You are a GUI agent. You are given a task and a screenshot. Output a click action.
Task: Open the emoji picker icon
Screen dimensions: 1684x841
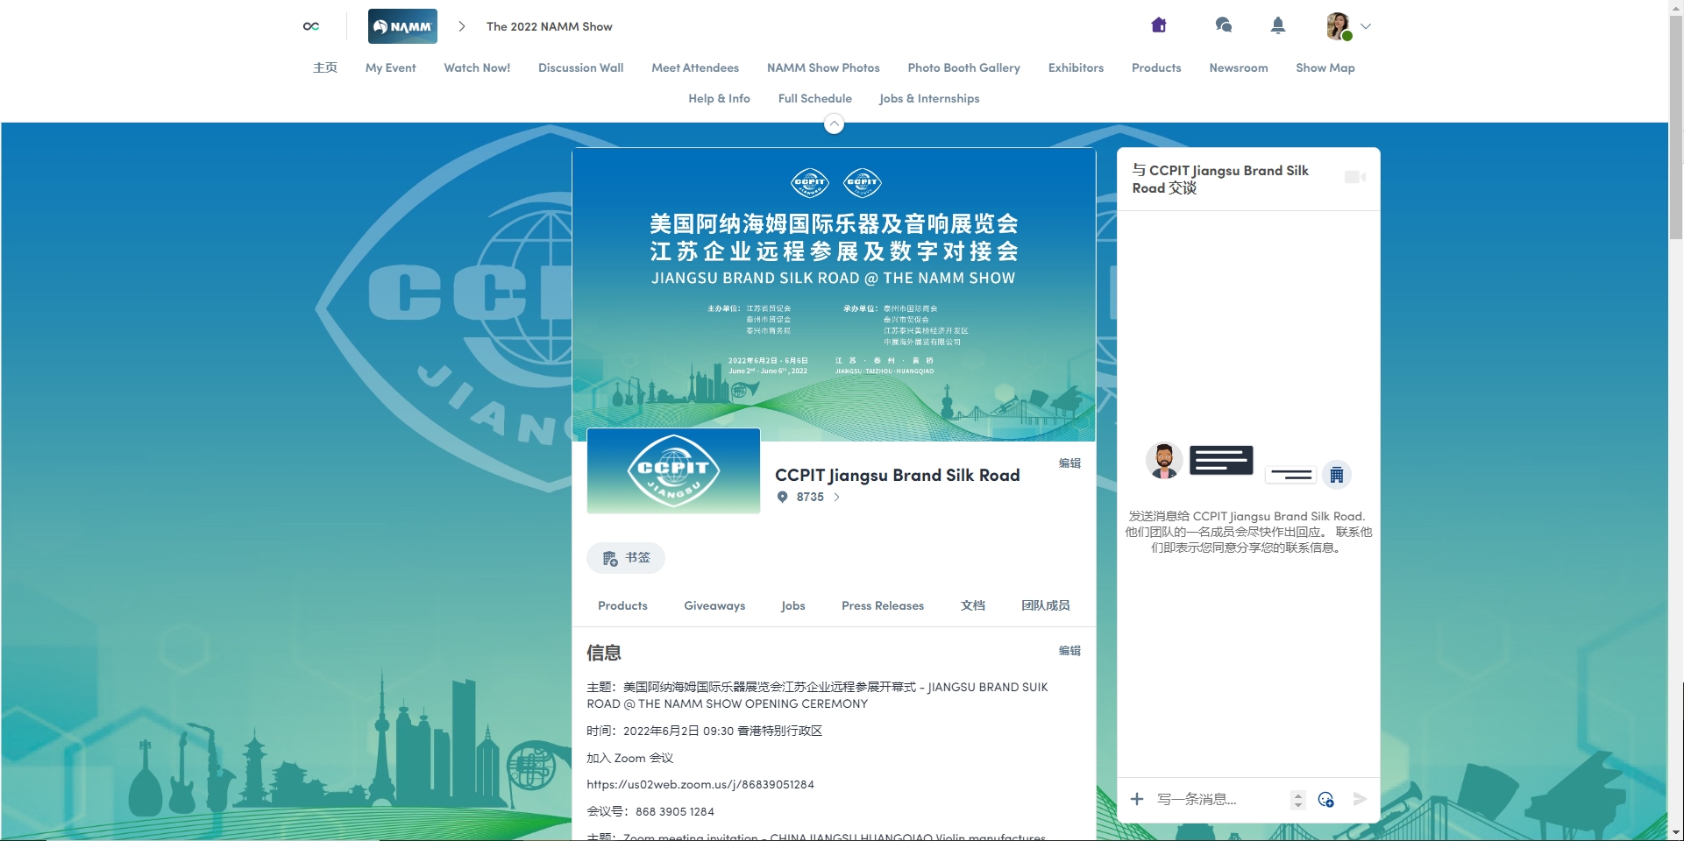pyautogui.click(x=1326, y=799)
